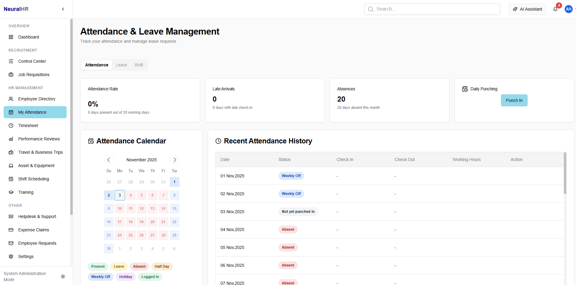Switch to the Leave tab

pyautogui.click(x=121, y=65)
